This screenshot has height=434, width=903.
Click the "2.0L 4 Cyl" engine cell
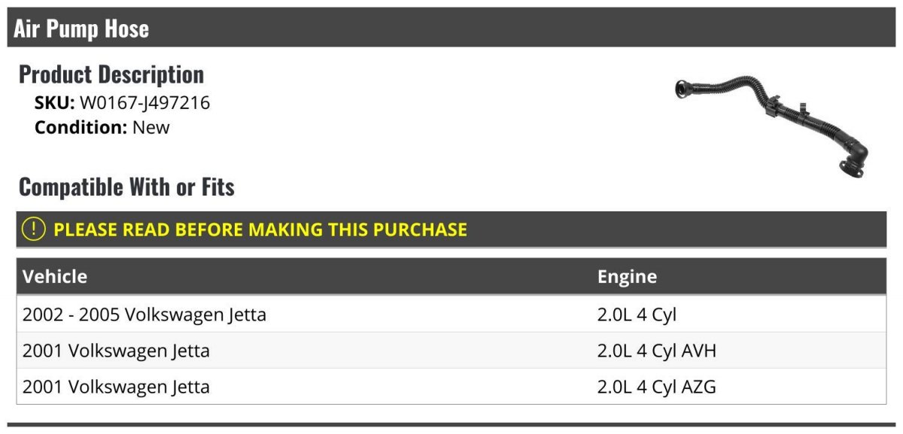coord(637,314)
